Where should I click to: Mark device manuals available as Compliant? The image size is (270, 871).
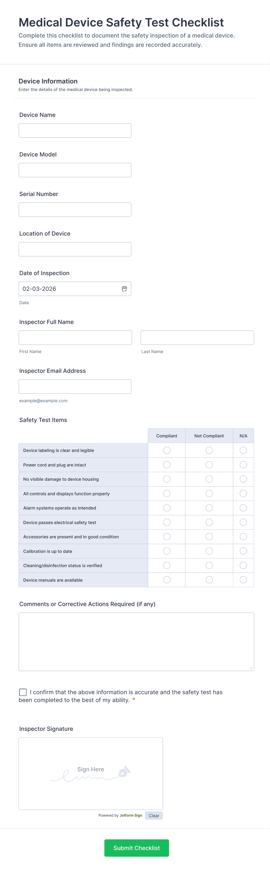(167, 580)
